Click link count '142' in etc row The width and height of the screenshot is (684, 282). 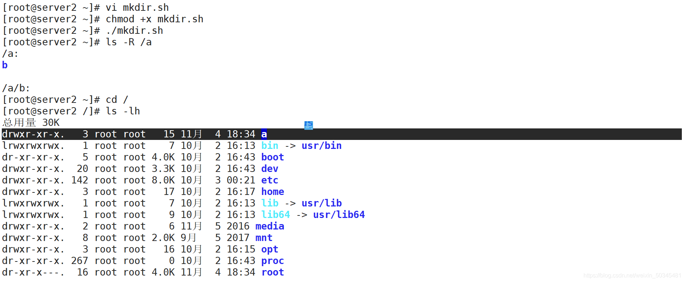tap(80, 180)
